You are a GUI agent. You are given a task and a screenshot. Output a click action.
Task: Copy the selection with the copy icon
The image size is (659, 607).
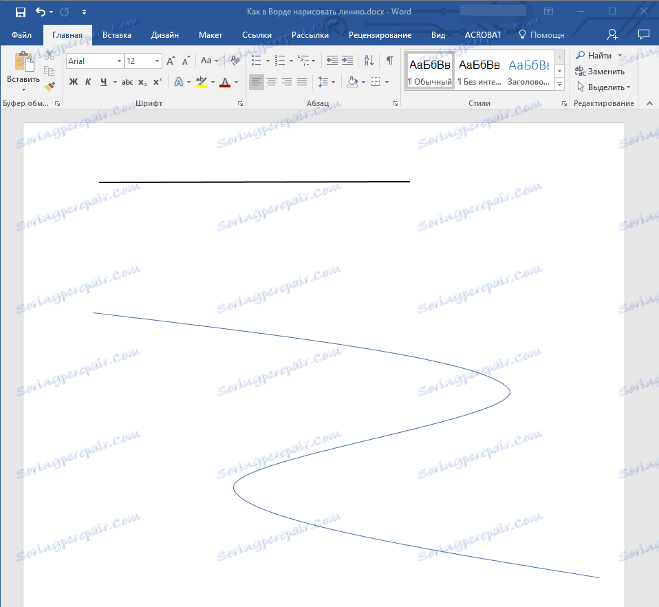pyautogui.click(x=50, y=71)
